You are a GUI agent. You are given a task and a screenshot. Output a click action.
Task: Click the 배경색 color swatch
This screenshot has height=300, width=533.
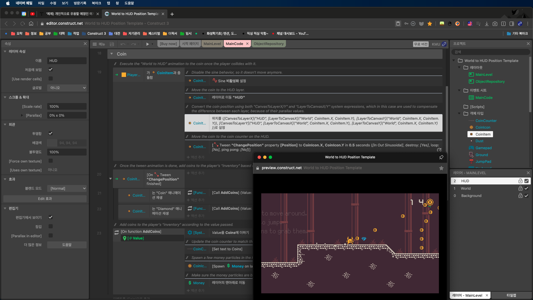[52, 143]
